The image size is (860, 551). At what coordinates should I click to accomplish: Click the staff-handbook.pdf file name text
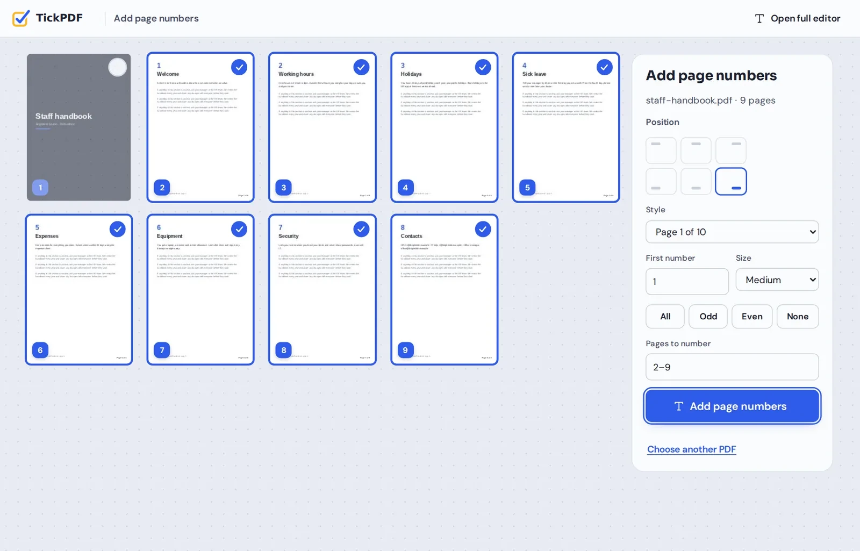pyautogui.click(x=689, y=101)
